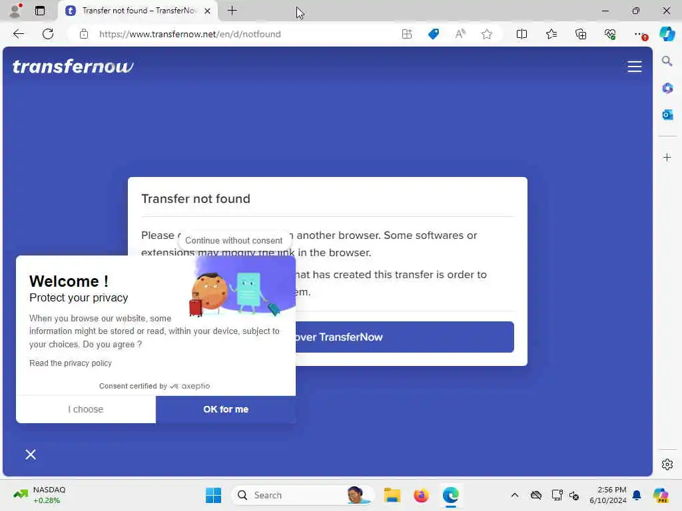Click the apps grid icon in address bar
Image resolution: width=682 pixels, height=511 pixels.
(x=407, y=34)
